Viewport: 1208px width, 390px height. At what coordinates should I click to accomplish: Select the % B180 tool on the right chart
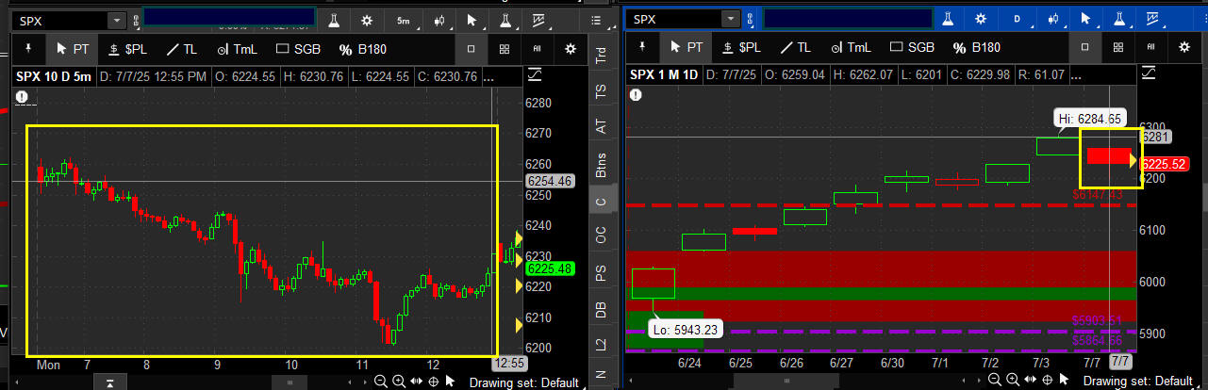(976, 47)
